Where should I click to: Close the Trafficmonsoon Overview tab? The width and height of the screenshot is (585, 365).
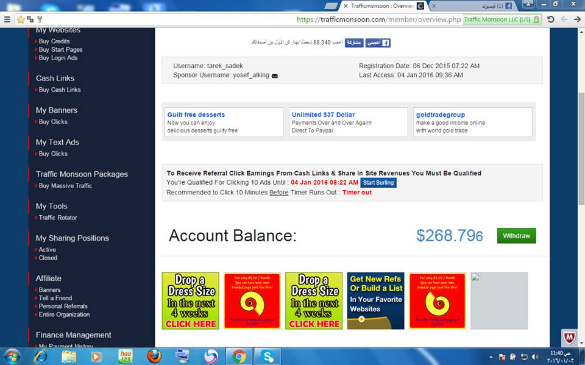[x=346, y=6]
